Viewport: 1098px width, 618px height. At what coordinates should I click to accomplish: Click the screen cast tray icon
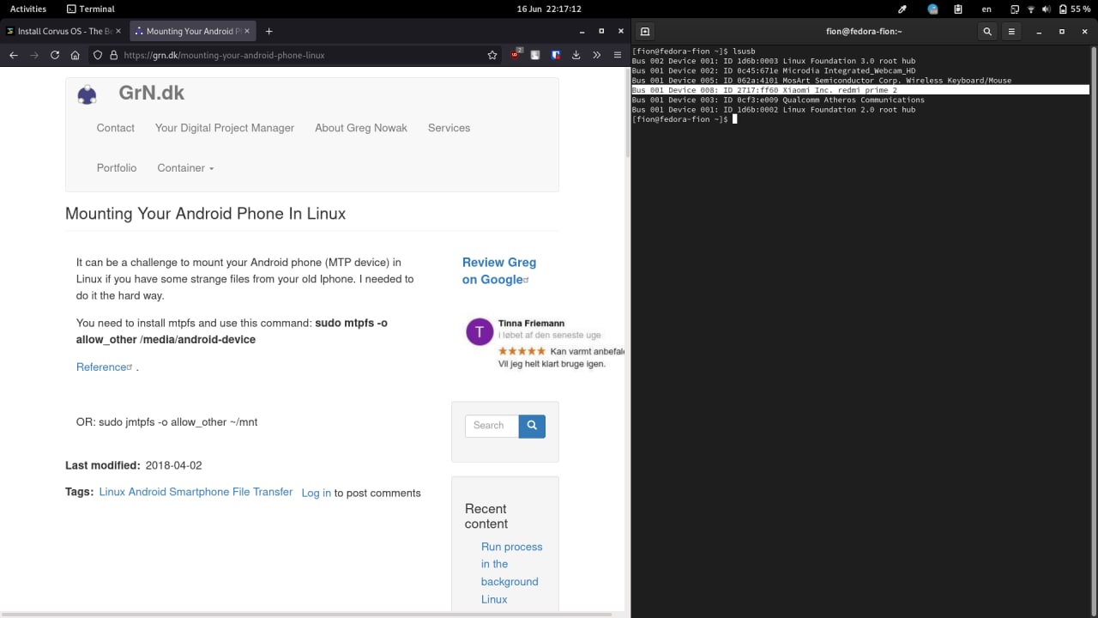click(x=1015, y=9)
